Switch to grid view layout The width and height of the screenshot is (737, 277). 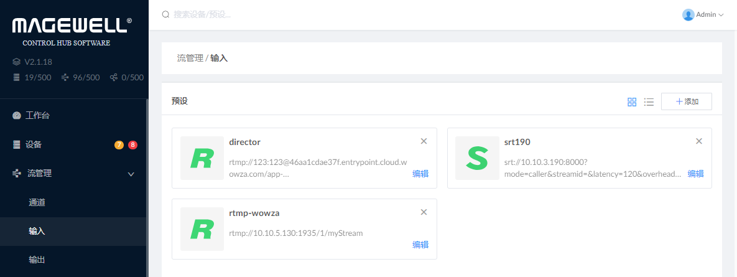coord(632,102)
